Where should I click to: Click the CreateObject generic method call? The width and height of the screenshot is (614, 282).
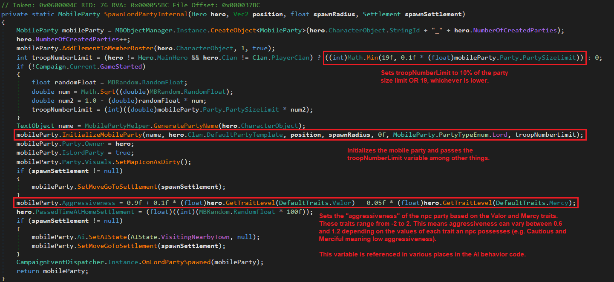(x=233, y=30)
